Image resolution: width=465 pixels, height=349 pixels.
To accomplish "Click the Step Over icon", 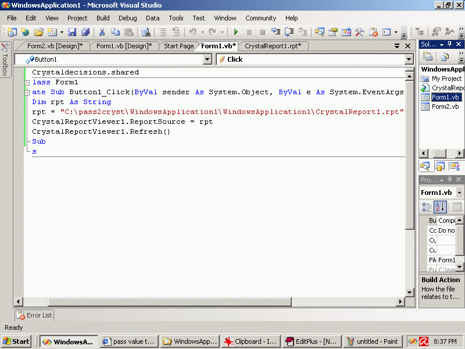I will click(289, 32).
